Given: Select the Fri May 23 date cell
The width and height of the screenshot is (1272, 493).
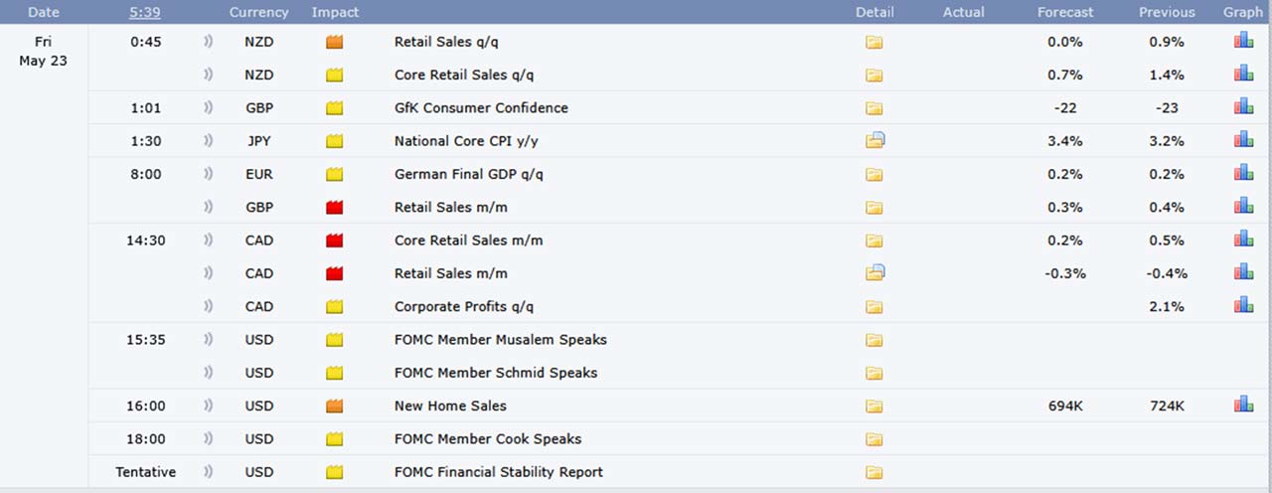Looking at the screenshot, I should [x=43, y=52].
